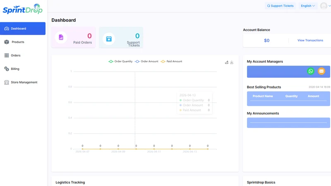The image size is (331, 186).
Task: Click the user avatar in header
Action: 324,6
